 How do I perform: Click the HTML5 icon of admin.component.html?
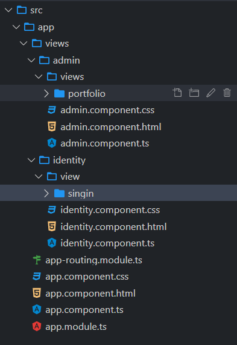pyautogui.click(x=52, y=126)
